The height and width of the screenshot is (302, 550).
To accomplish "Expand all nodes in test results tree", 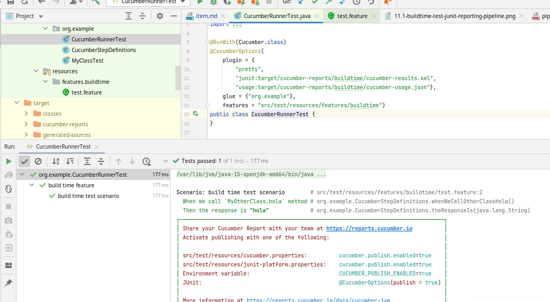I will point(87,161).
